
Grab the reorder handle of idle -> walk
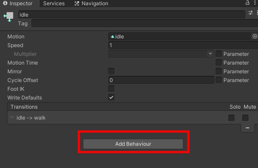point(12,117)
